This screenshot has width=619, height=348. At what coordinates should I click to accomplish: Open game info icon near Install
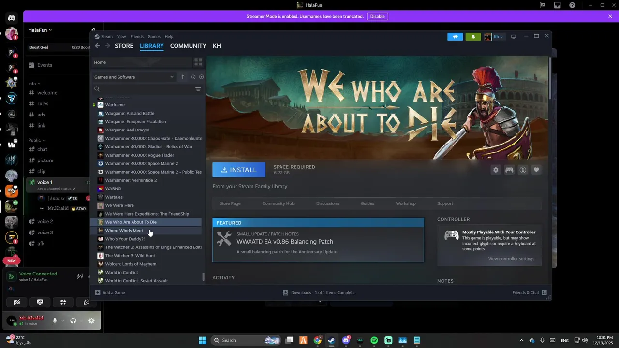coord(523,170)
